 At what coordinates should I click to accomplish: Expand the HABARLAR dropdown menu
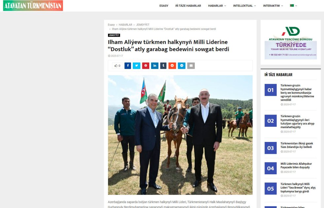[217, 6]
